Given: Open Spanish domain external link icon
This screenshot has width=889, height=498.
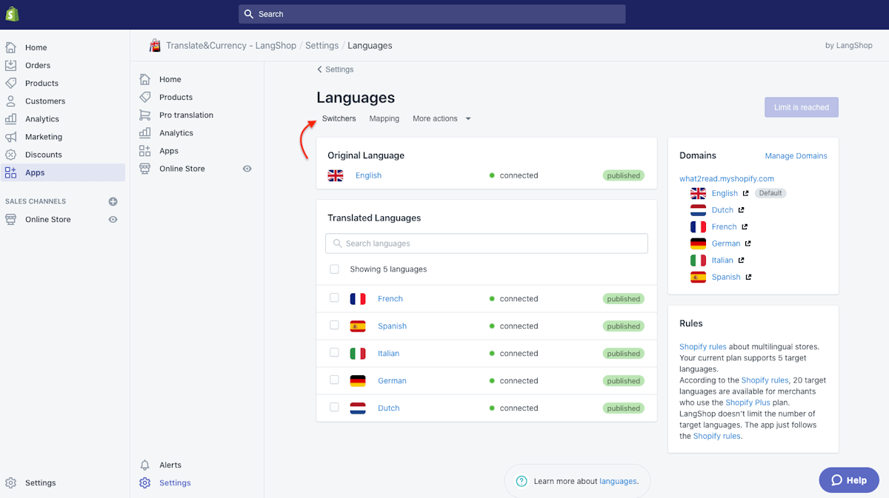Looking at the screenshot, I should (748, 277).
